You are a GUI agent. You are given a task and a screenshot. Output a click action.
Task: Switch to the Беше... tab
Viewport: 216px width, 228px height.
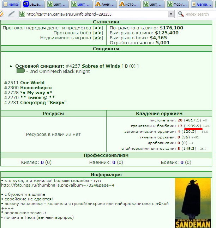[x=33, y=4]
